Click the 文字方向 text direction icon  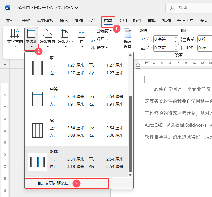pos(15,33)
